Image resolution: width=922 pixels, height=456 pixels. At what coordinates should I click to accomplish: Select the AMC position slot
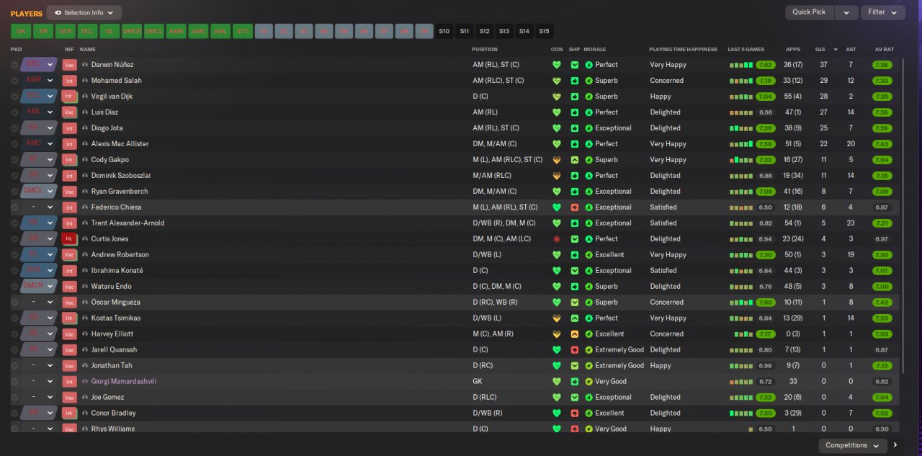pos(199,32)
